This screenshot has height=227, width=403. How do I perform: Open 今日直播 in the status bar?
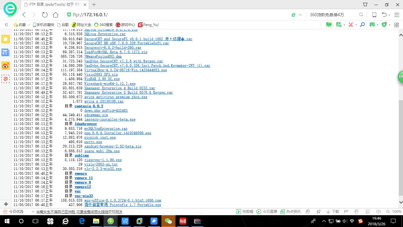(267, 212)
